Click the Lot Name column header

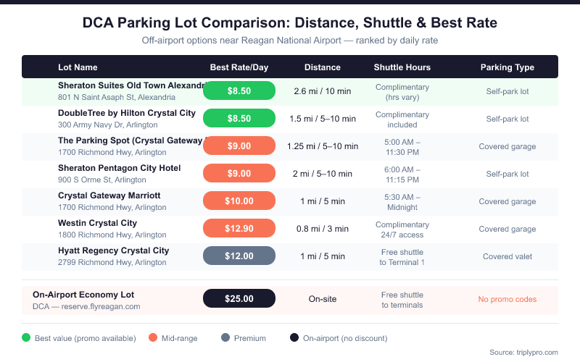pyautogui.click(x=78, y=67)
